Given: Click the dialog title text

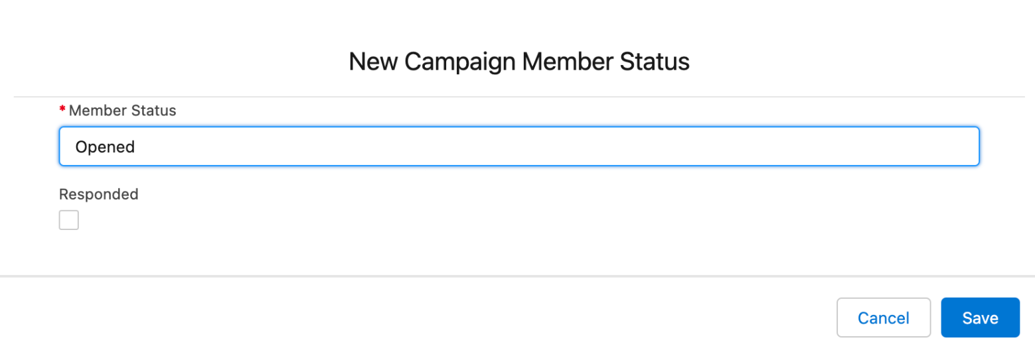Looking at the screenshot, I should click(519, 62).
